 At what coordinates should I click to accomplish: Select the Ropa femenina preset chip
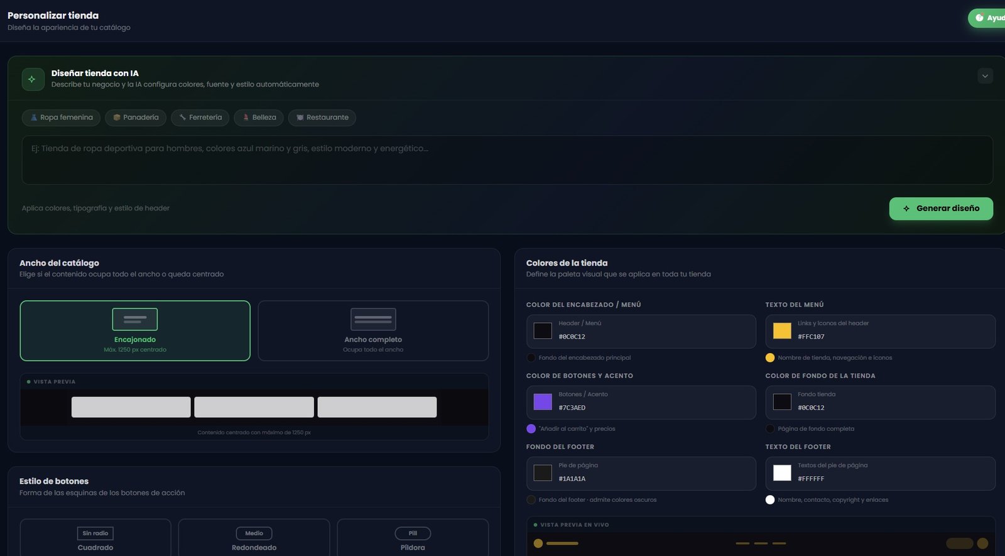[x=61, y=117]
